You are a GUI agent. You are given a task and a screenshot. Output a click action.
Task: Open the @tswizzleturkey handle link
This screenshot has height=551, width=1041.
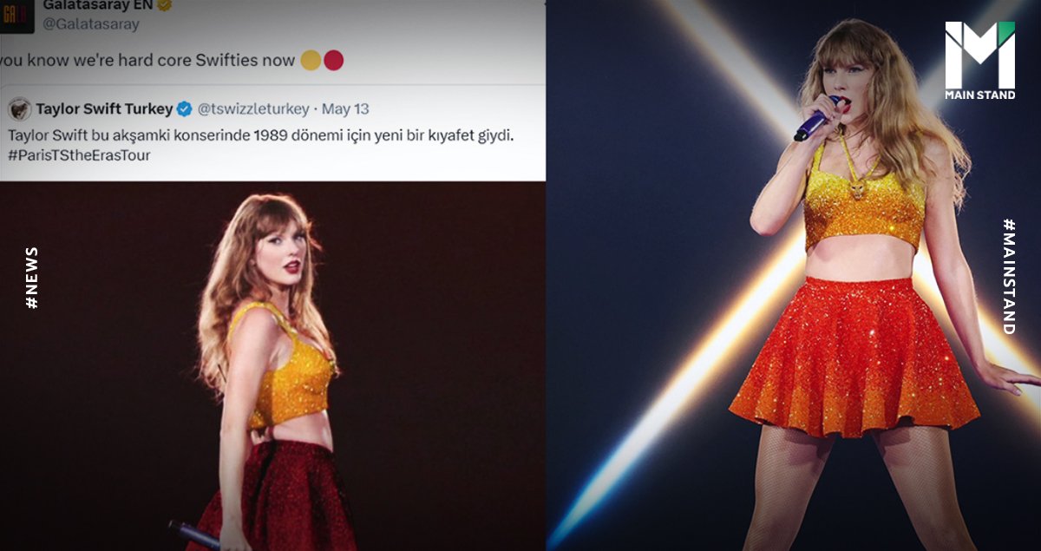253,109
